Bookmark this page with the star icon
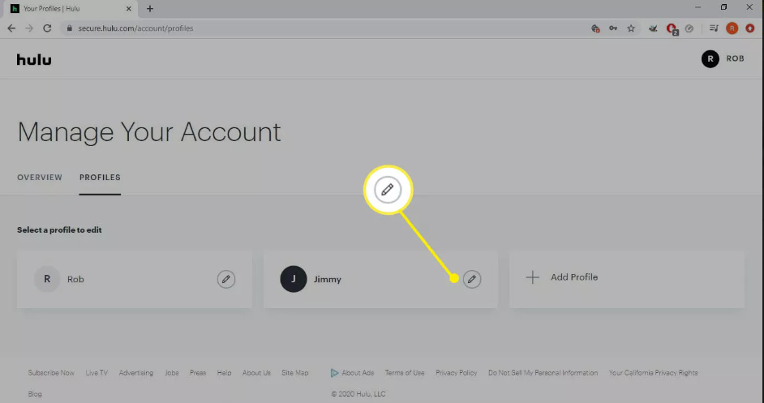764x403 pixels. coord(631,28)
